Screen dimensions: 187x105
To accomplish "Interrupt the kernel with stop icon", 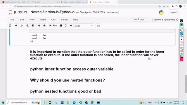I will pyautogui.click(x=61, y=26).
